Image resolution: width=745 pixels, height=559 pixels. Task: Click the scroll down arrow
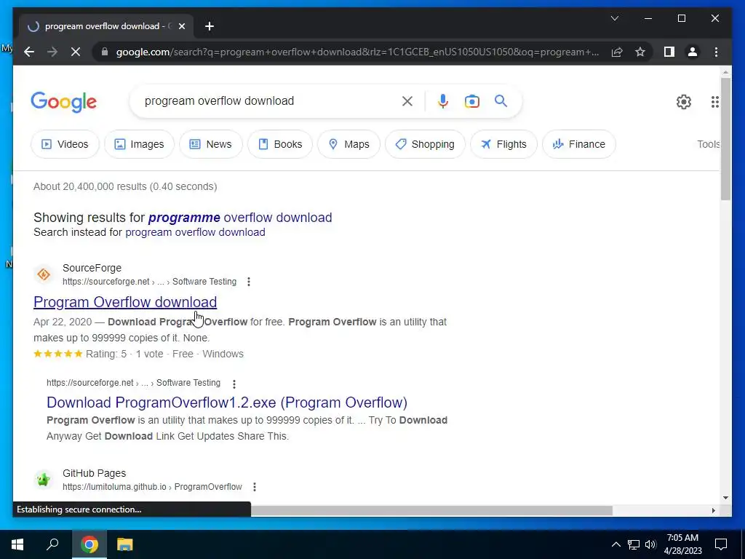725,498
